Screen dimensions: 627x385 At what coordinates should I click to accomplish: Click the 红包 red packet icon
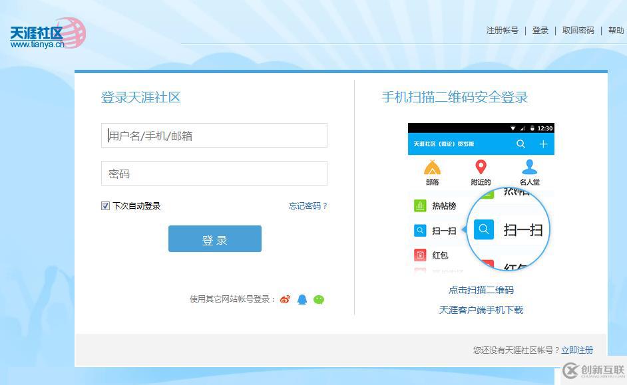pos(420,255)
